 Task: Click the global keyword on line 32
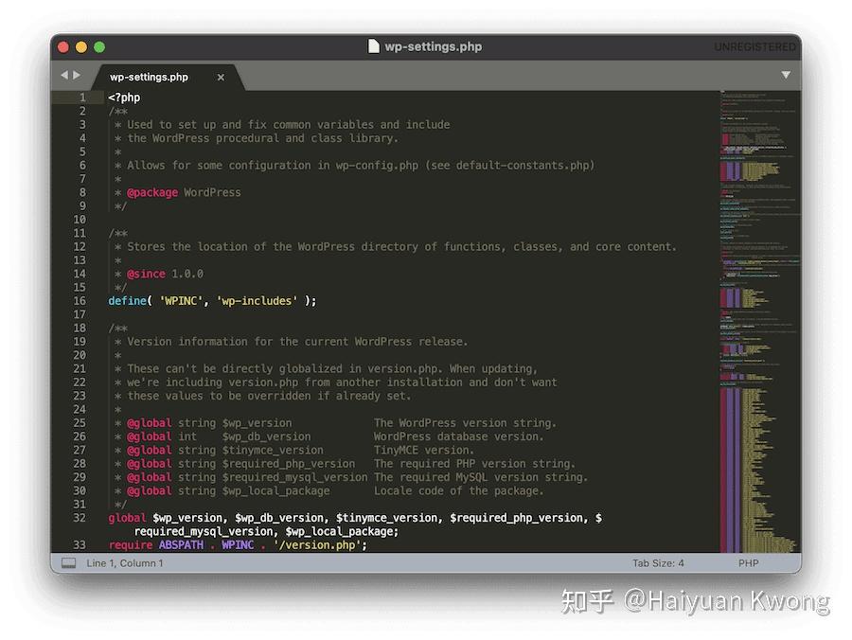(x=127, y=518)
